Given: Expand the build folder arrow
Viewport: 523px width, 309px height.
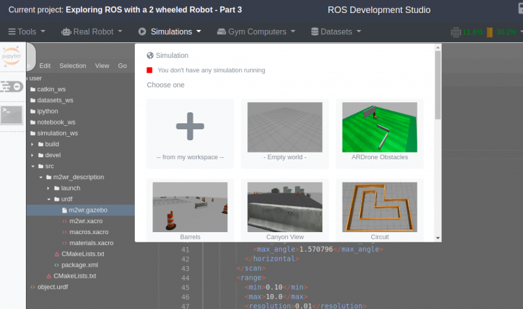Looking at the screenshot, I should [33, 144].
